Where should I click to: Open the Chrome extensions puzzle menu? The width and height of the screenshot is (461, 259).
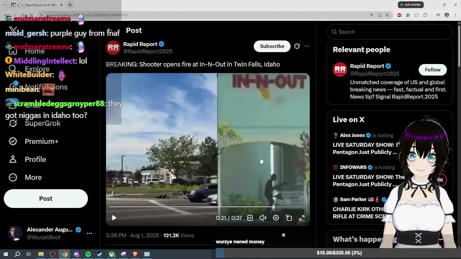tap(425, 15)
